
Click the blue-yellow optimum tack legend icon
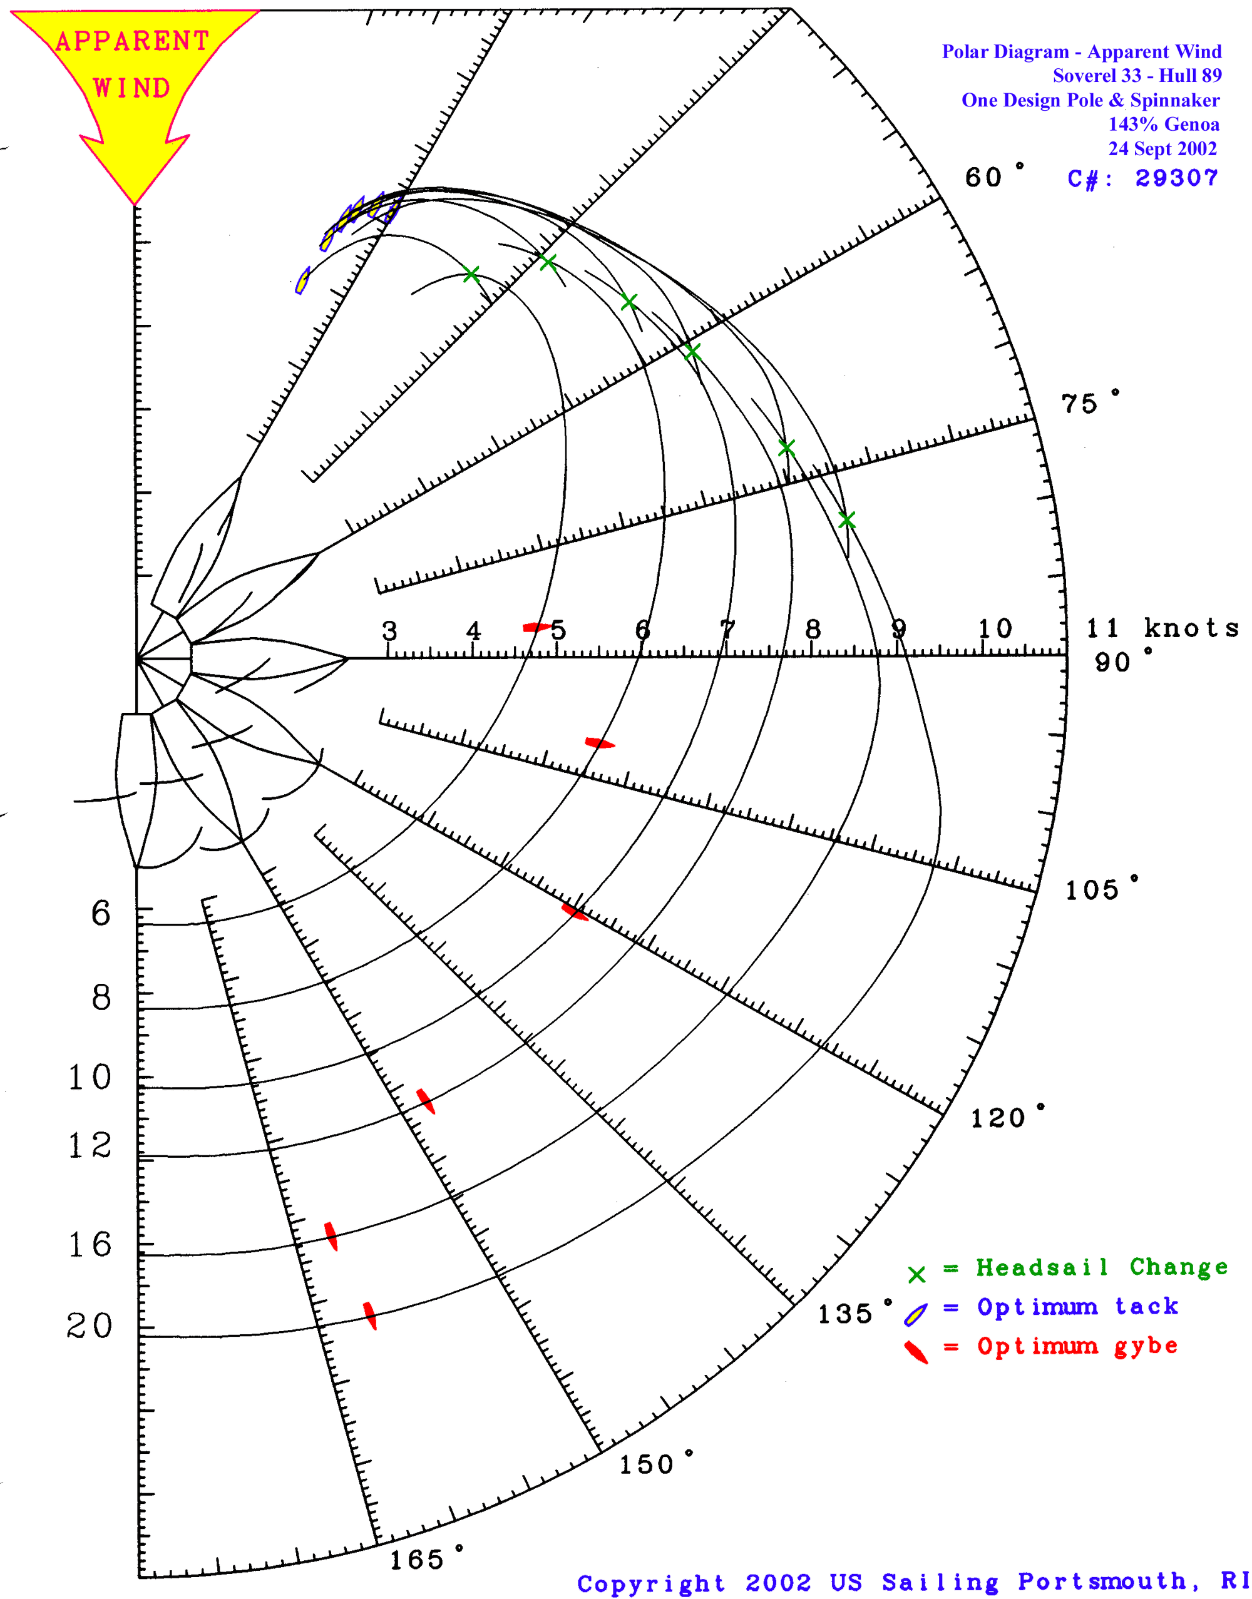point(916,1315)
